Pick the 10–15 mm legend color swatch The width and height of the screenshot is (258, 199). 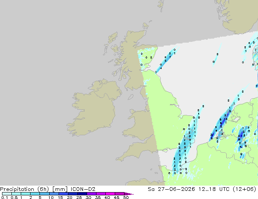(54, 194)
